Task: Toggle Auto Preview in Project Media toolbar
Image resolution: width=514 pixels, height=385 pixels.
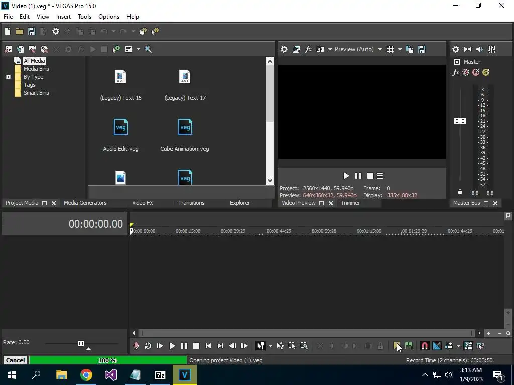Action: 116,49
